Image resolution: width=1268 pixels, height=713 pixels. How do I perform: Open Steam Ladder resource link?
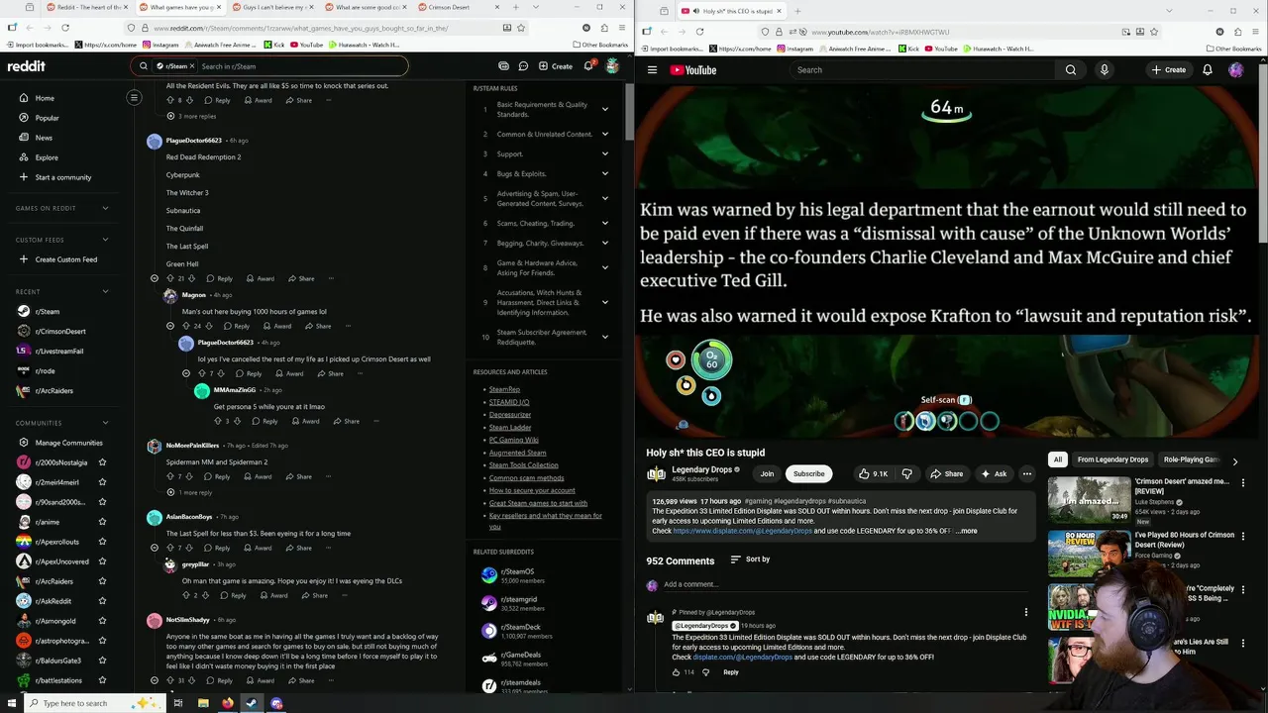(x=510, y=427)
